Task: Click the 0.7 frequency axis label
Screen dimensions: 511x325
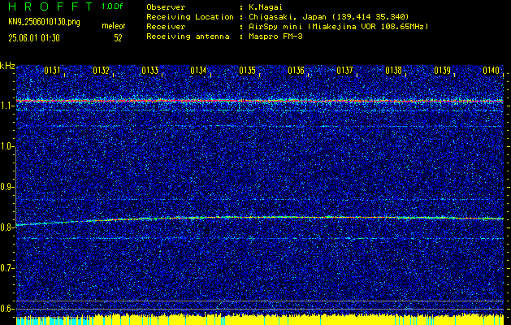Action: [x=6, y=268]
